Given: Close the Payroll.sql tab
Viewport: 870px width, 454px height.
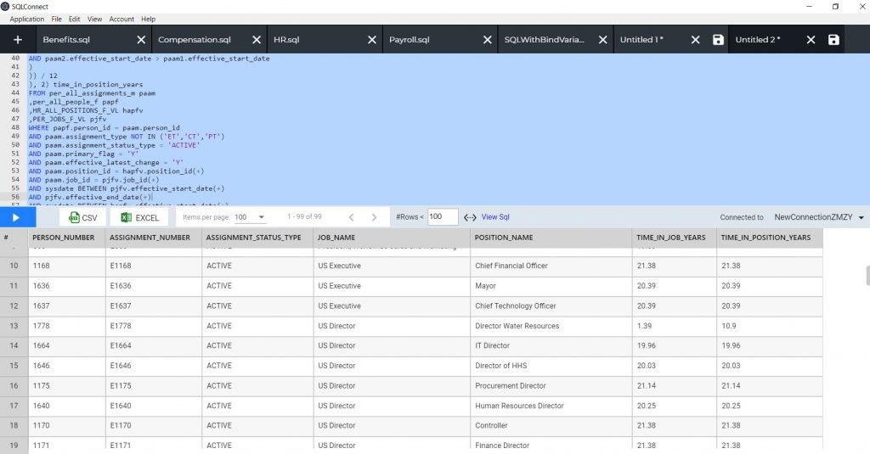Looking at the screenshot, I should 487,40.
